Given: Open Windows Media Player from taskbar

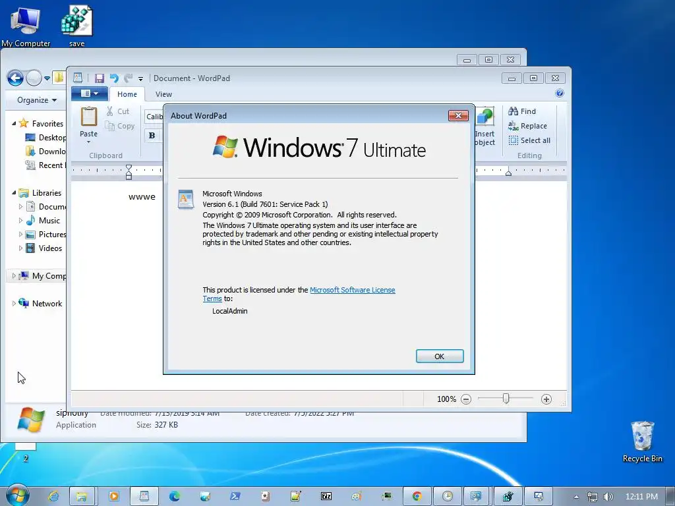Looking at the screenshot, I should click(x=114, y=497).
